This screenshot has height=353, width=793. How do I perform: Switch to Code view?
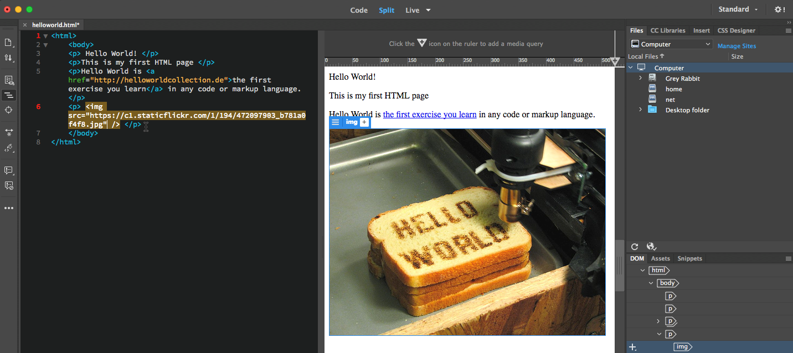coord(359,10)
